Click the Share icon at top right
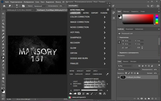Image resolution: width=161 pixels, height=101 pixels. pos(158,6)
